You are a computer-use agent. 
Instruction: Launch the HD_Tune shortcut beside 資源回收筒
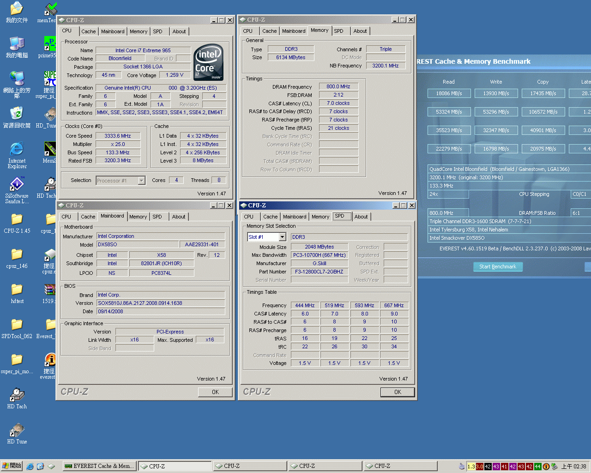48,117
